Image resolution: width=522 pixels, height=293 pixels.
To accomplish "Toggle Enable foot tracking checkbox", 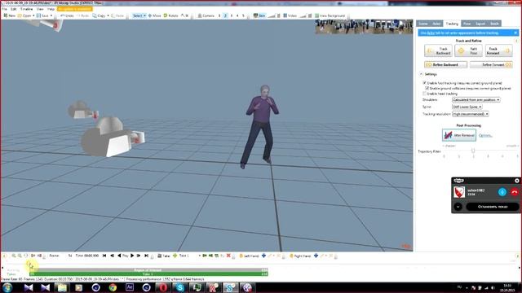I will click(x=424, y=83).
